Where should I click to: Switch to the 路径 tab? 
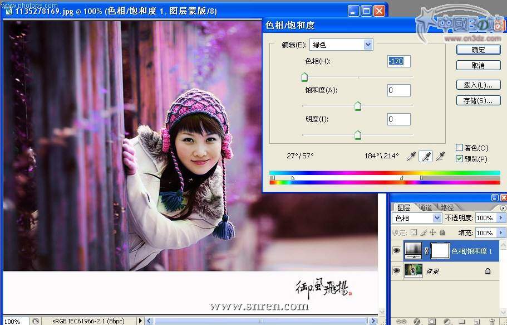tap(446, 207)
